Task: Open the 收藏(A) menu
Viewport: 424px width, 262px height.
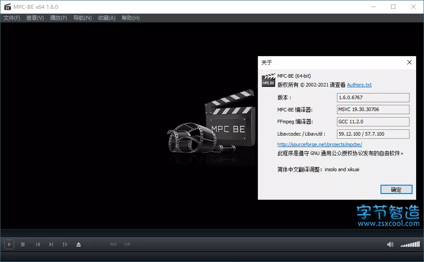Action: (x=106, y=18)
